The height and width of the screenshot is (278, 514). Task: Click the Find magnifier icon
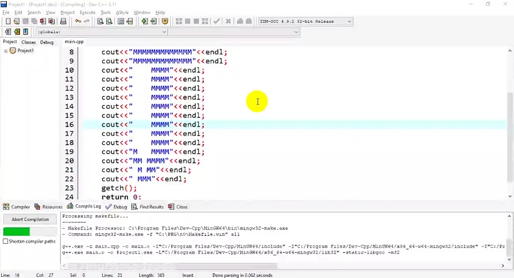(x=101, y=21)
